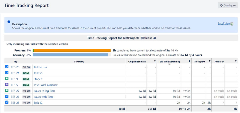Image resolution: width=240 pixels, height=113 pixels.
Task: Click the sigma header next to Accuracy
Action: (x=236, y=61)
